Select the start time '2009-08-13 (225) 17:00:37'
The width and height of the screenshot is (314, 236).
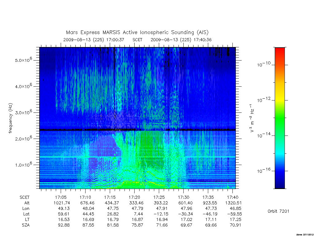click(x=94, y=40)
